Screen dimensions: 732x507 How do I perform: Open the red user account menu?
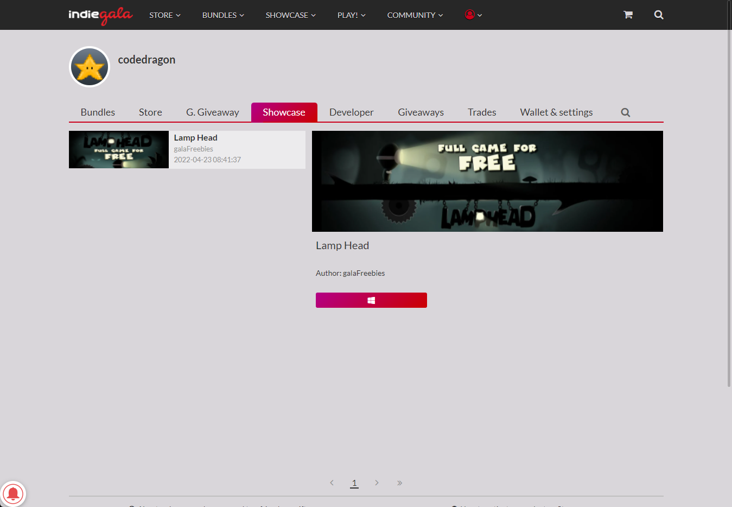473,15
